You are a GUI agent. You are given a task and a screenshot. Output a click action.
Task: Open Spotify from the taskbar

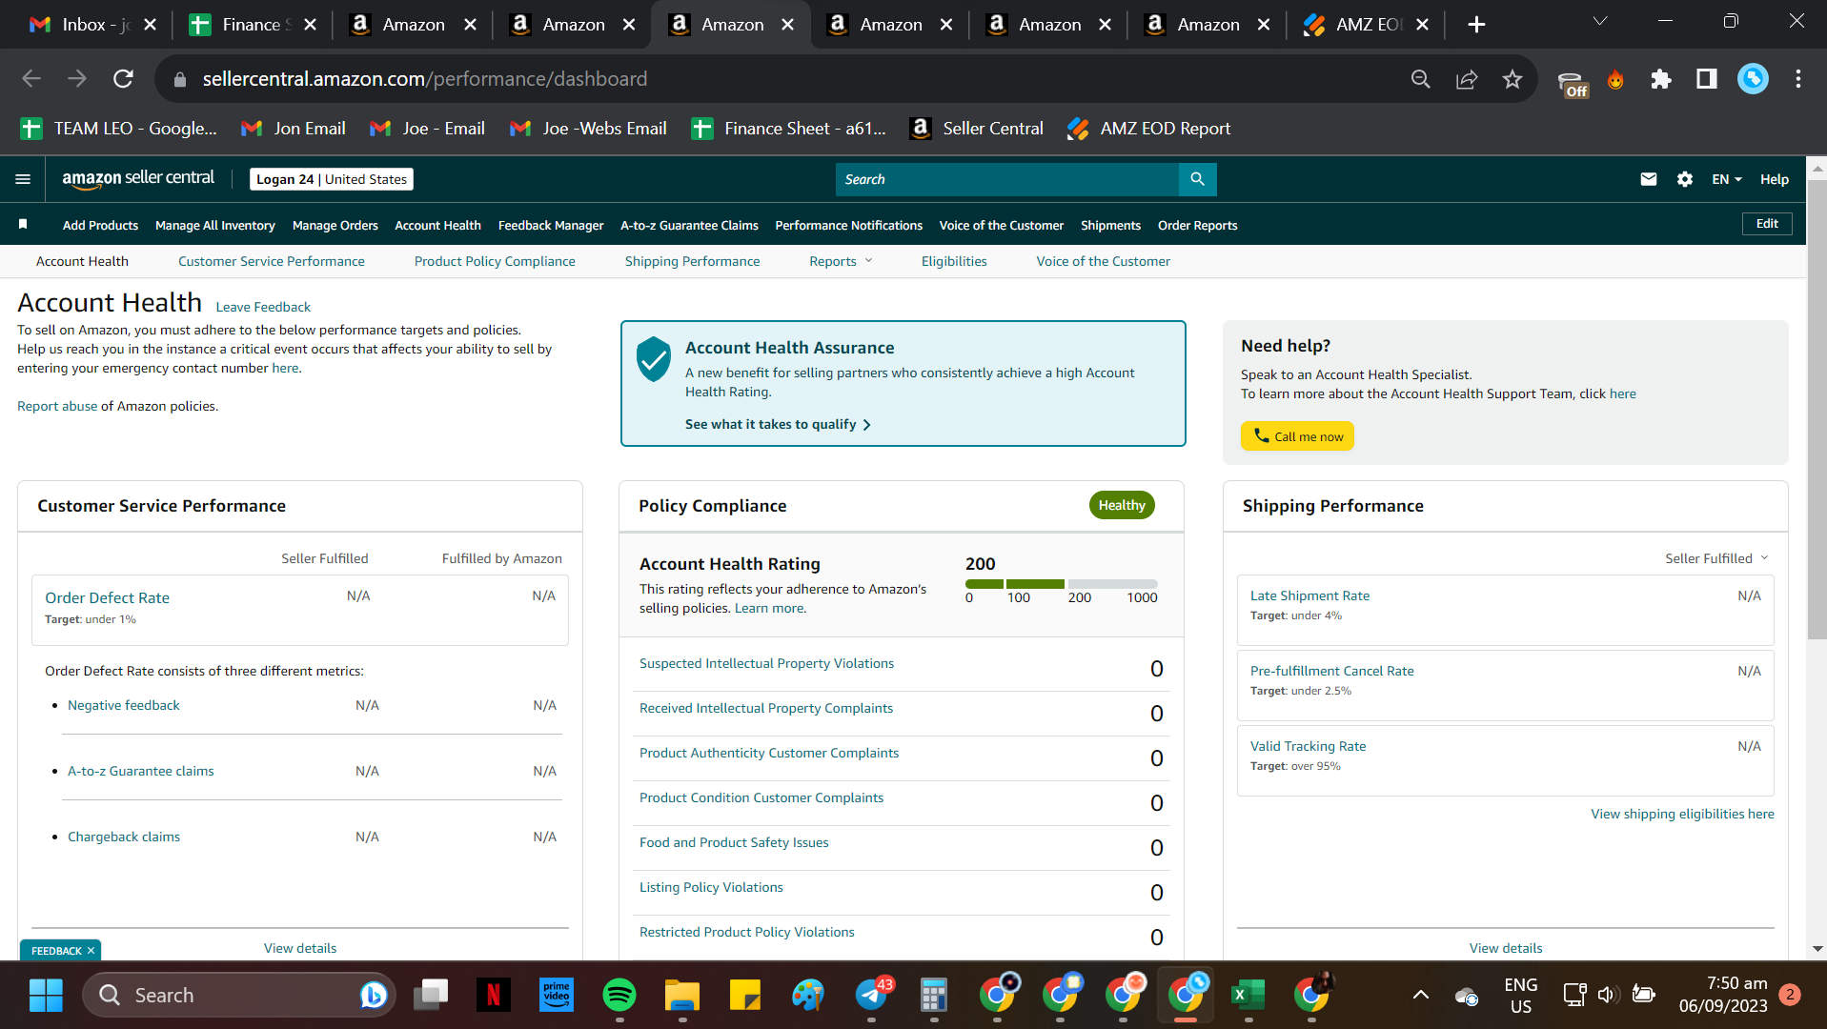(x=619, y=996)
